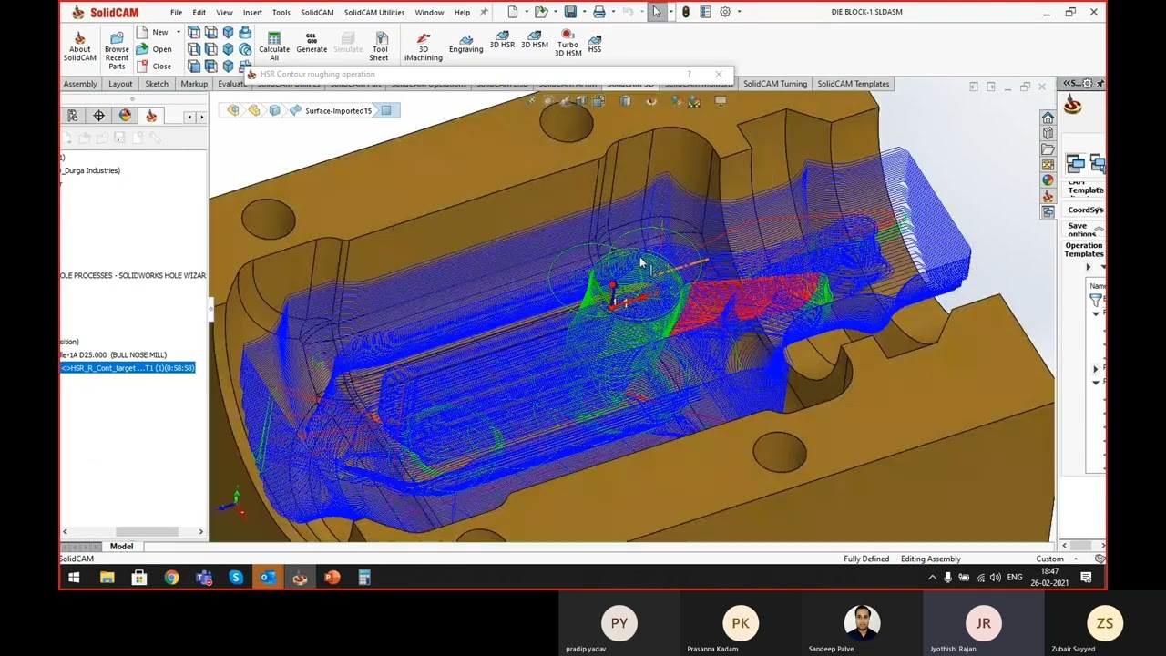Open Skype from the taskbar
The height and width of the screenshot is (656, 1166).
pyautogui.click(x=236, y=578)
